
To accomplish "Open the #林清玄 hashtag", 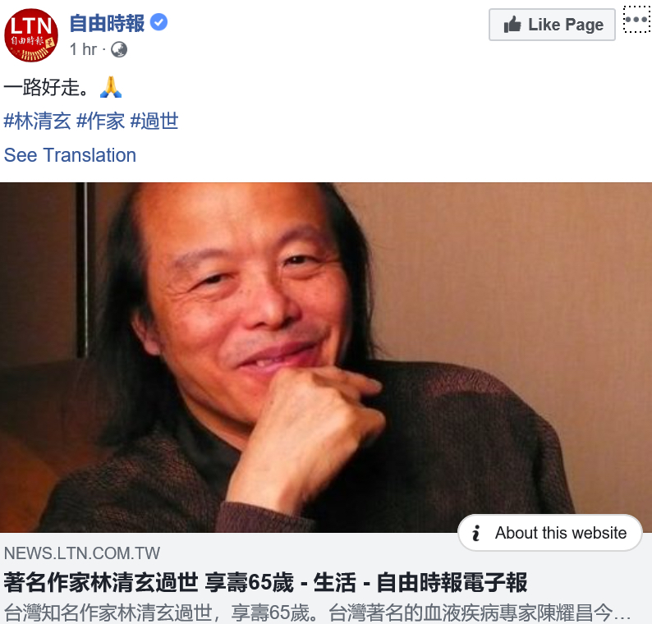I will (x=38, y=122).
